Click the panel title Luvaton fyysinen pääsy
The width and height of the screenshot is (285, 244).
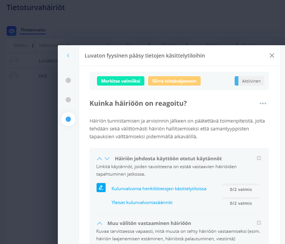click(x=145, y=56)
